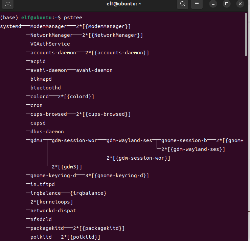Minimize the terminal window
The width and height of the screenshot is (250, 241).
[213, 4]
